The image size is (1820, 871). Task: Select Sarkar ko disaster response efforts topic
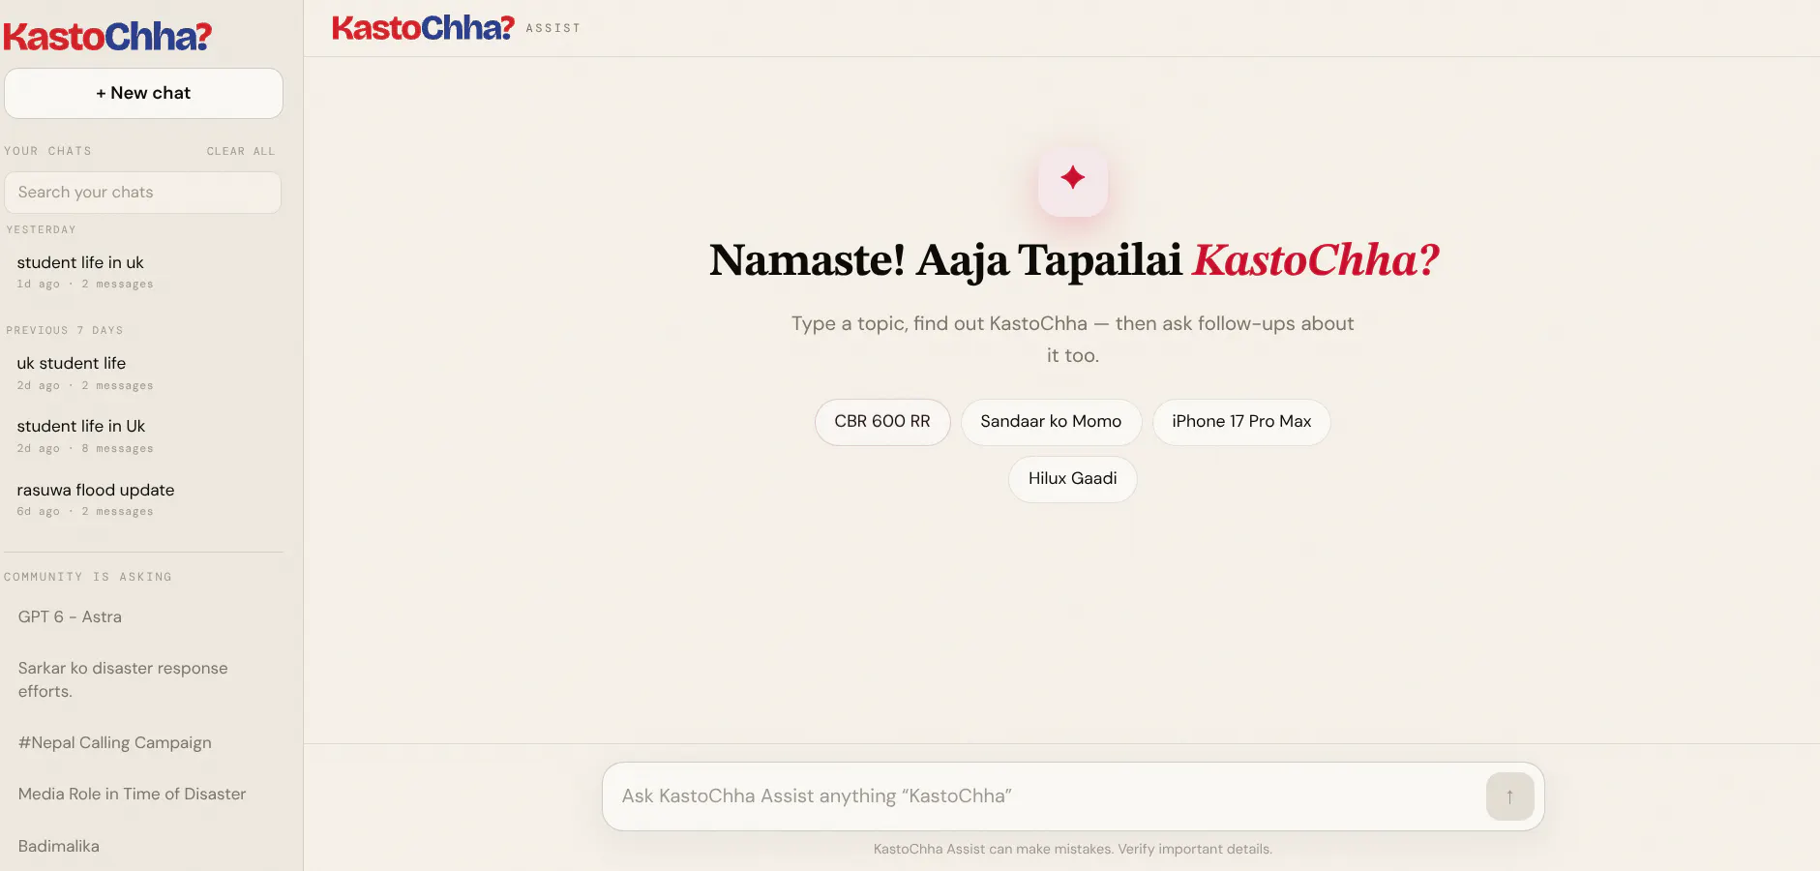click(143, 679)
